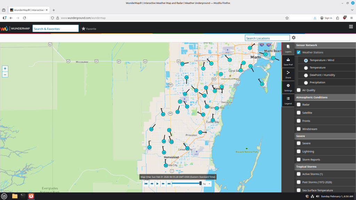Collapse the Atmospheric Conditions section header
This screenshot has width=356, height=200.
pos(325,97)
